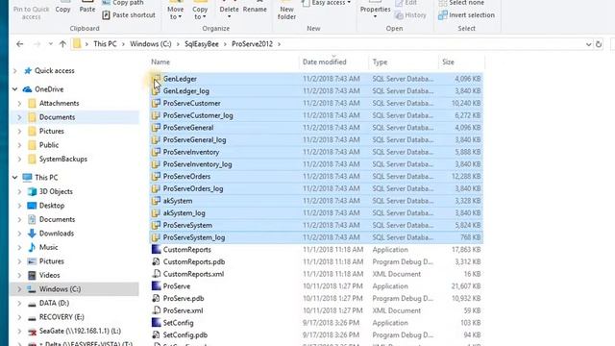The image size is (615, 346).
Task: Click ProServe2012 in the breadcrumb
Action: [x=252, y=44]
